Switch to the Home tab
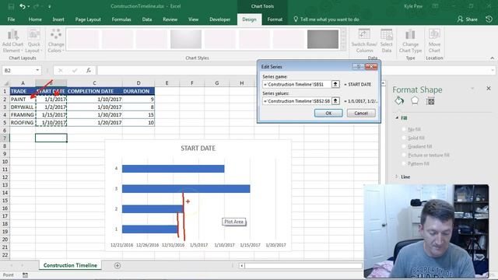 pyautogui.click(x=35, y=19)
